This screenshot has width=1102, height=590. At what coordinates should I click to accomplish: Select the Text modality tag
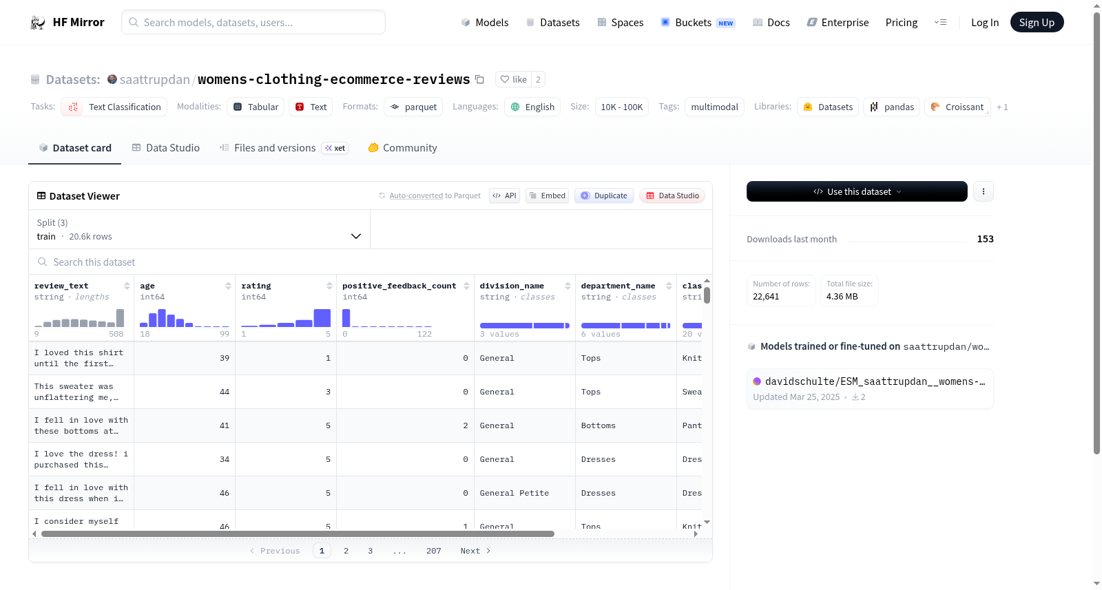pos(311,107)
